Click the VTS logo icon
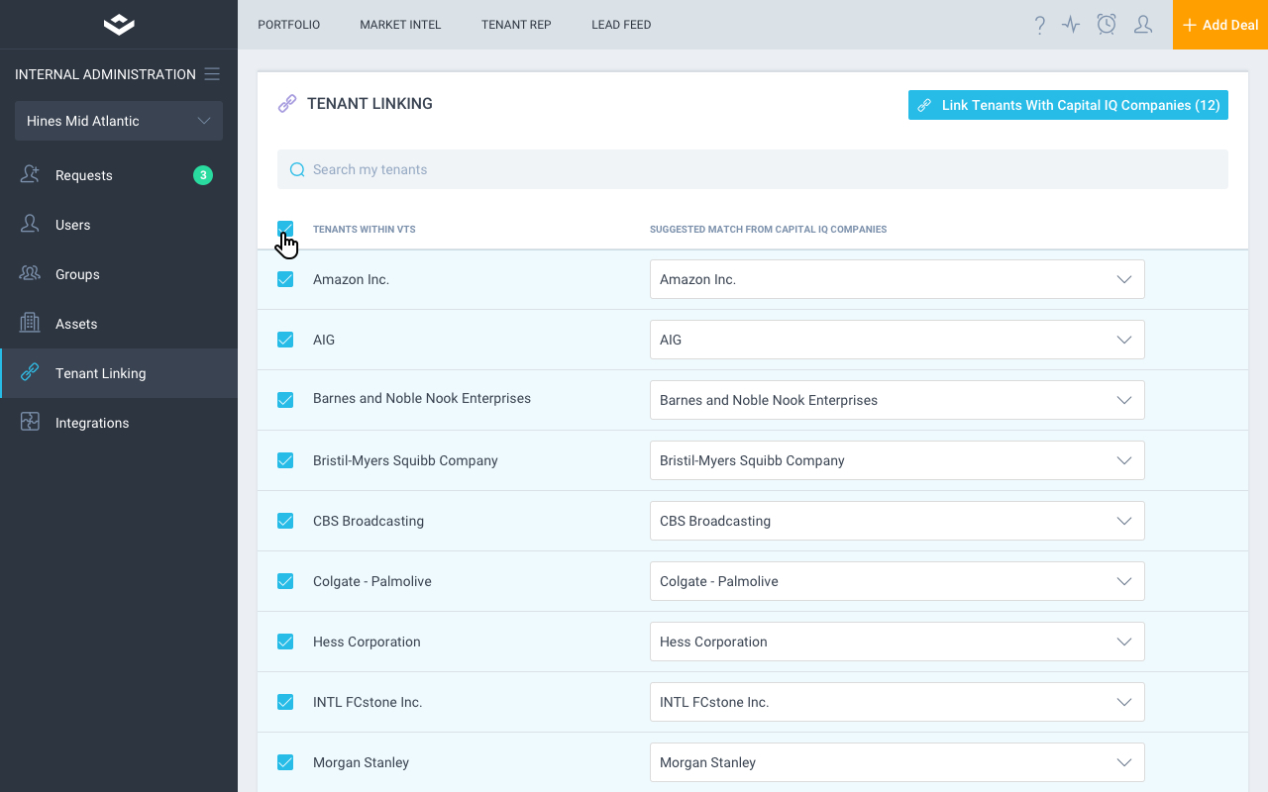 (x=119, y=25)
